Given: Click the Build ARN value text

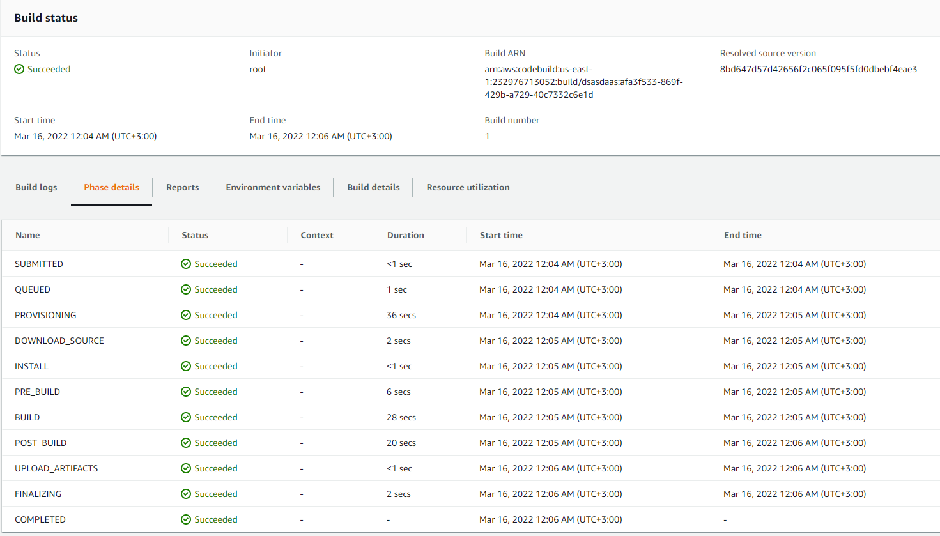Looking at the screenshot, I should coord(583,82).
